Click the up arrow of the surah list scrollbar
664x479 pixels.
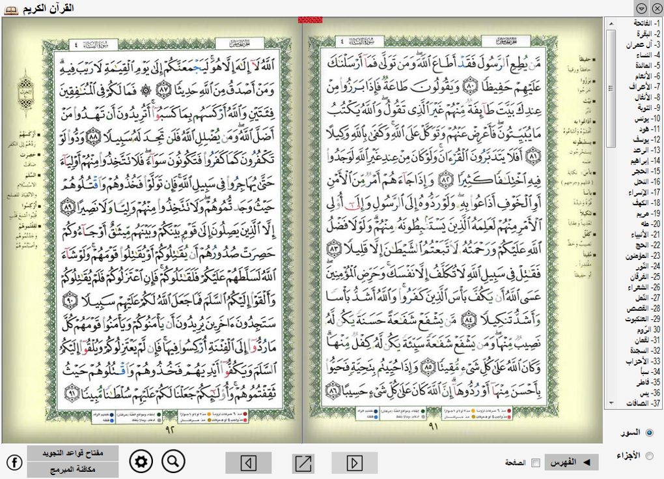(611, 23)
